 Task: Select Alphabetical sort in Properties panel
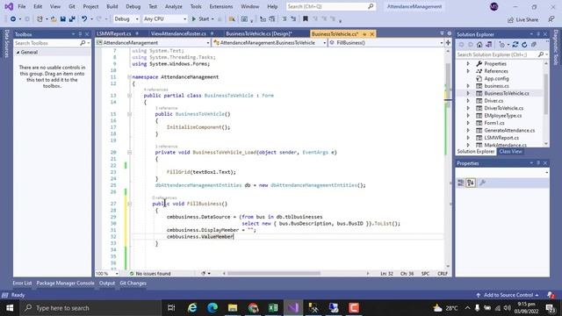point(471,183)
